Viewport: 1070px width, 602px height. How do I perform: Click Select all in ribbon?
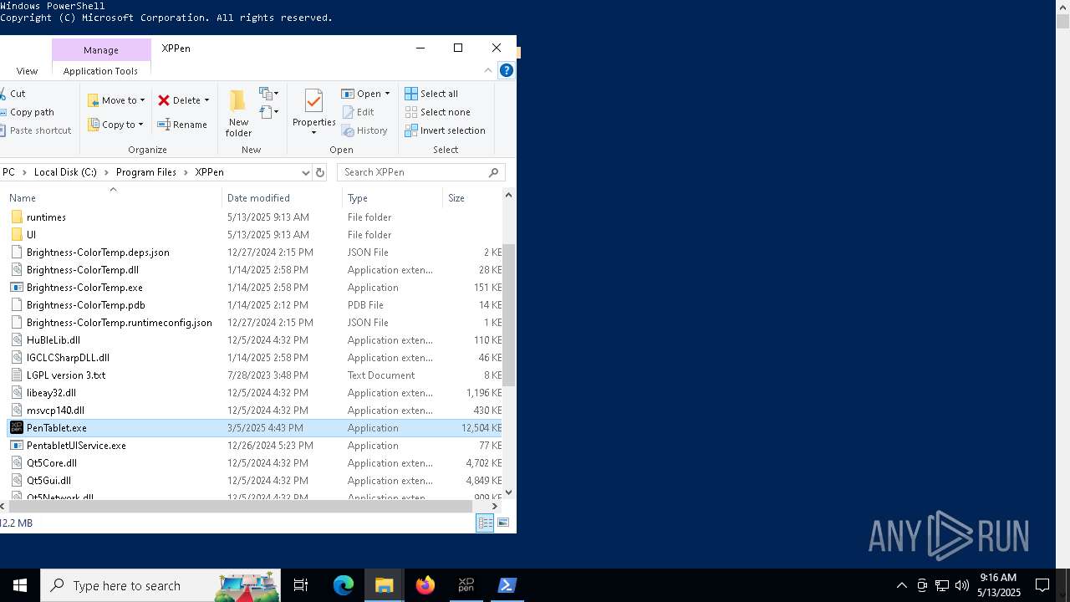pos(431,94)
